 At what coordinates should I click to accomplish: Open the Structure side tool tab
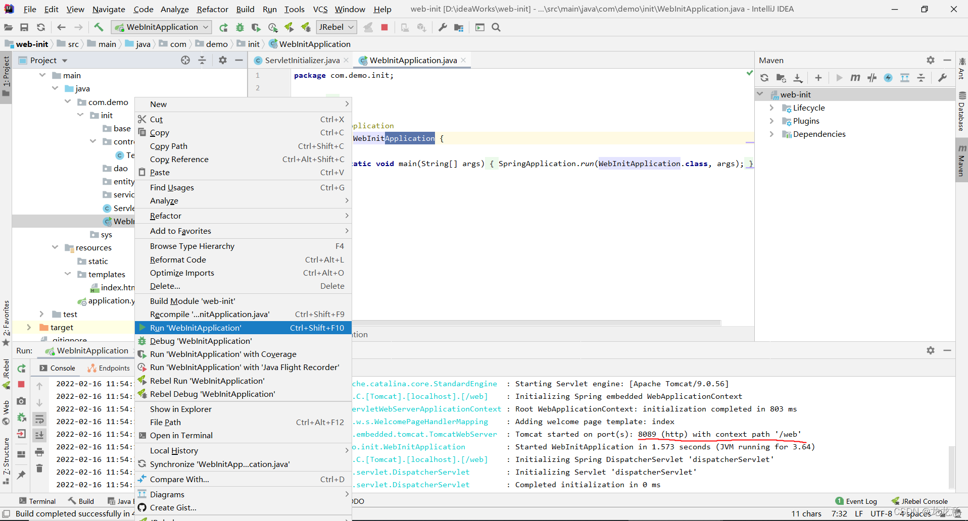point(6,460)
